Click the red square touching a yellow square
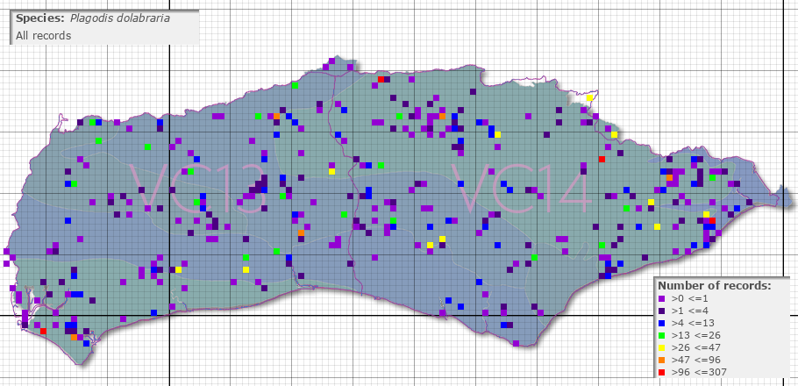Image resolution: width=798 pixels, height=386 pixels. click(x=712, y=220)
